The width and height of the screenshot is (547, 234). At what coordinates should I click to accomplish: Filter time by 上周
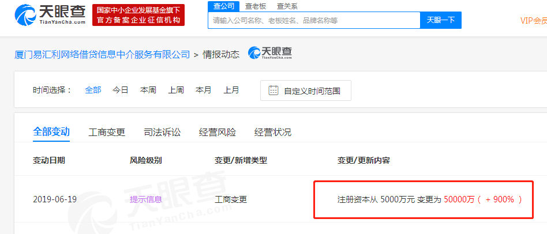176,90
